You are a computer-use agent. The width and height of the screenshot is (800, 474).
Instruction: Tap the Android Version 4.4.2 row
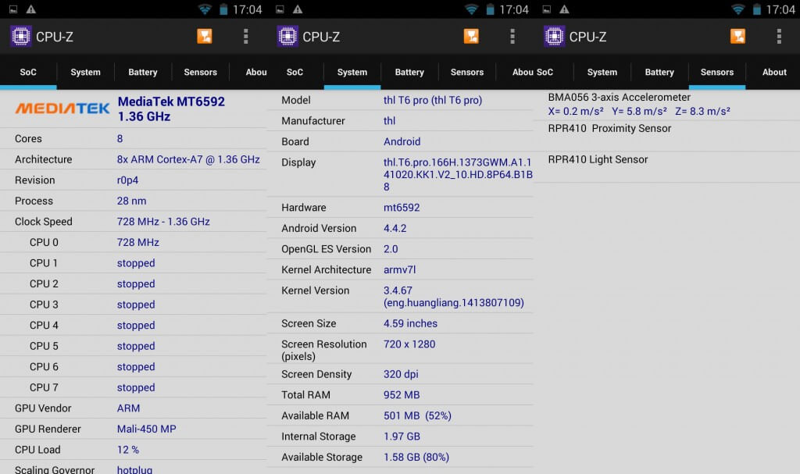pyautogui.click(x=399, y=228)
